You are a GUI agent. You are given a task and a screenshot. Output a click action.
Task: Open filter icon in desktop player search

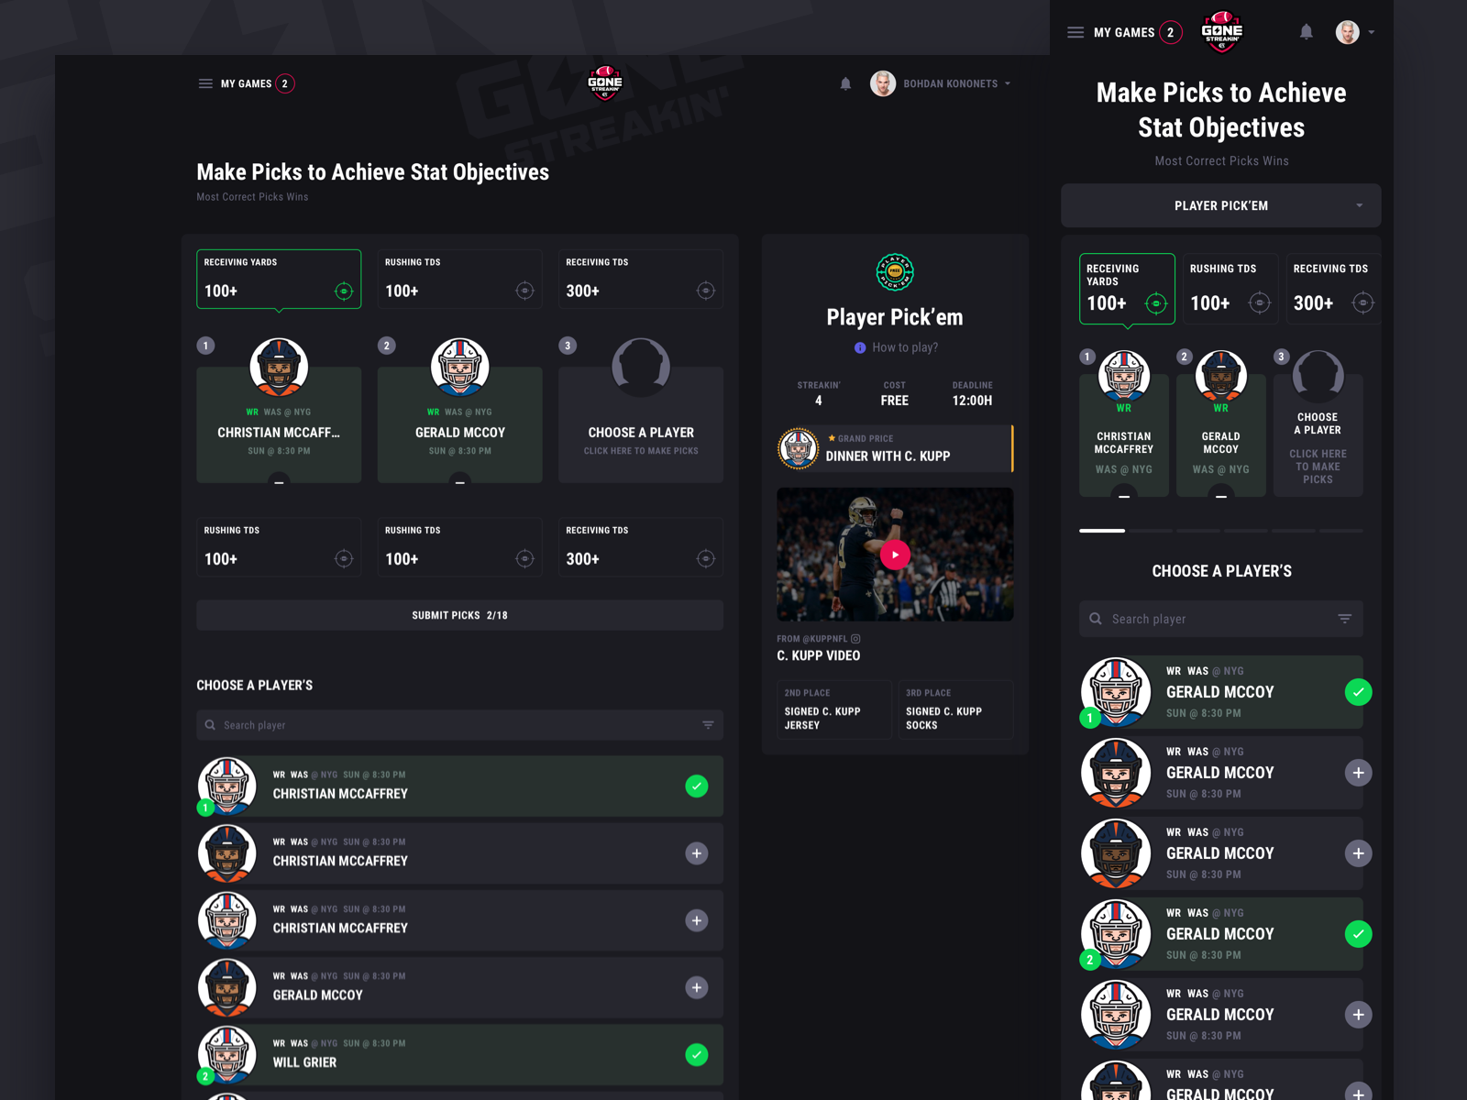coord(708,725)
